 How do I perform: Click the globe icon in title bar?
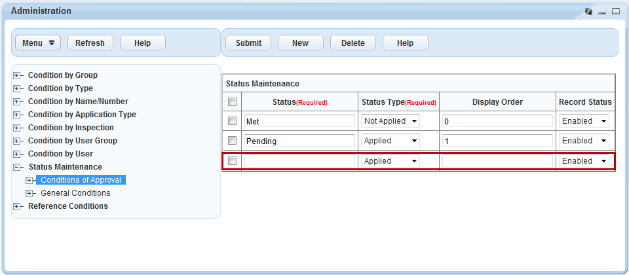[588, 11]
